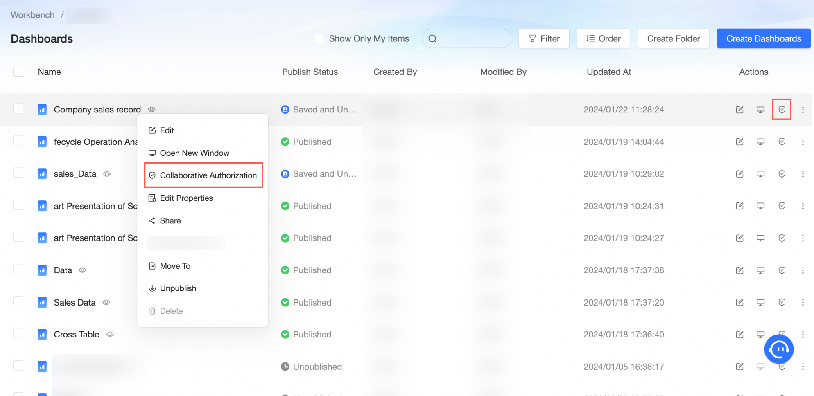Click shield icon for Sales Data row
Viewport: 814px width, 396px height.
coord(782,302)
